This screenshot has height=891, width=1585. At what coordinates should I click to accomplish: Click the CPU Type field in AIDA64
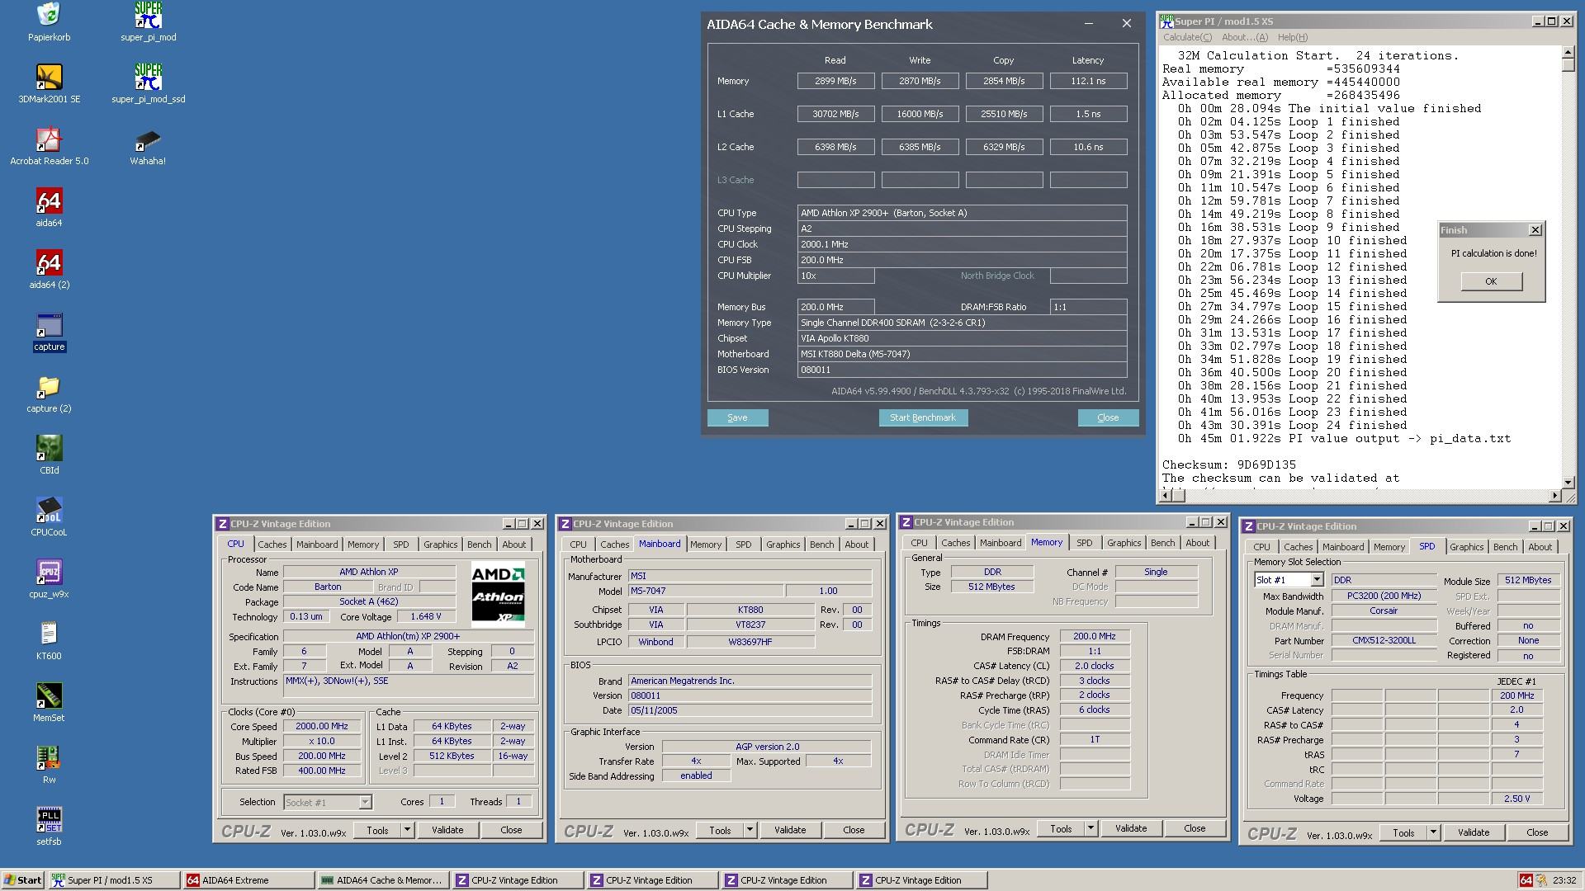962,213
